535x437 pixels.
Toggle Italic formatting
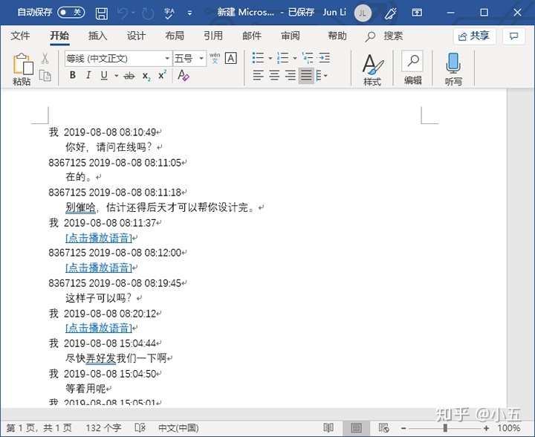pyautogui.click(x=88, y=75)
